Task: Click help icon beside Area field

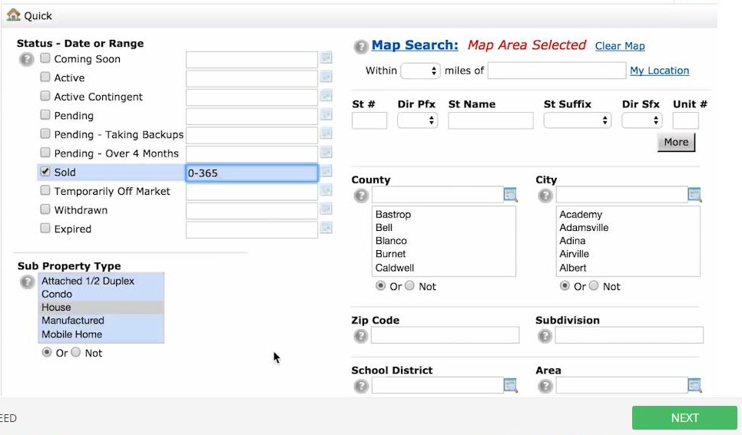Action: [545, 387]
